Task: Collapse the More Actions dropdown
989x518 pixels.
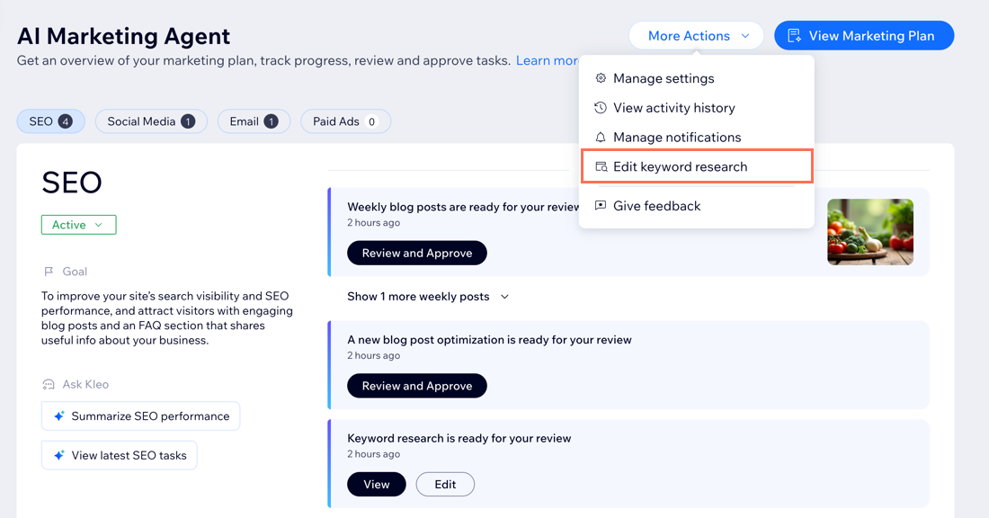Action: click(697, 36)
